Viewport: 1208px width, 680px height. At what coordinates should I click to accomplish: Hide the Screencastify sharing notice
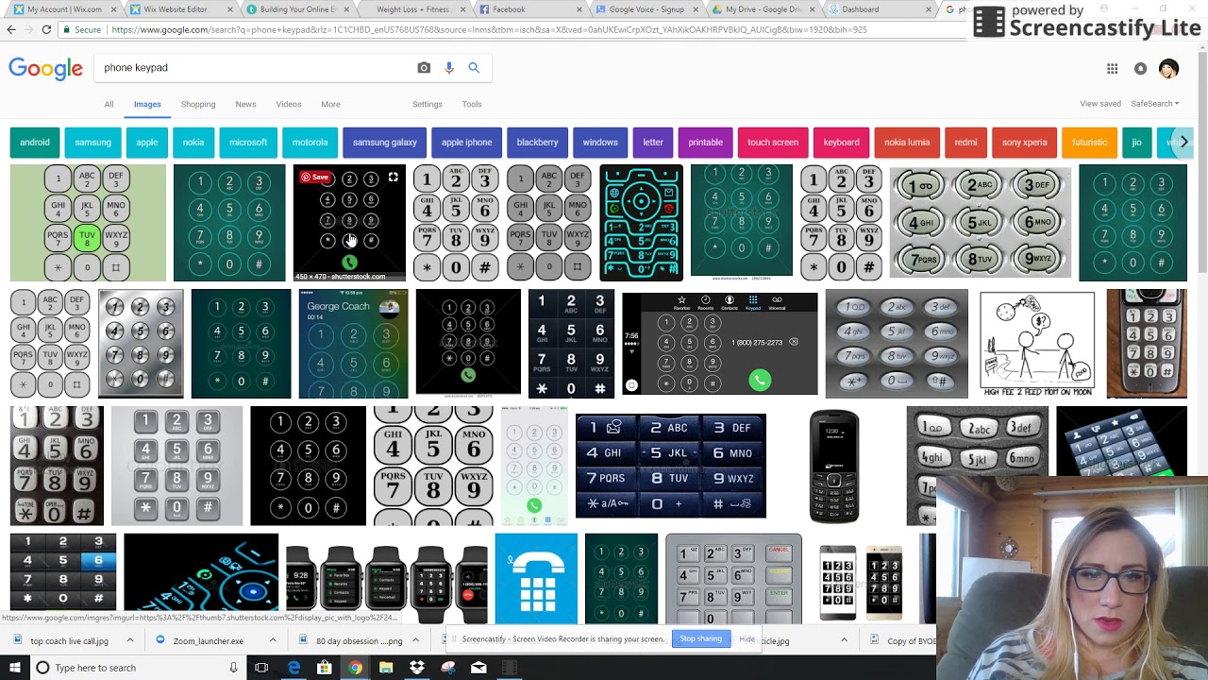(747, 639)
